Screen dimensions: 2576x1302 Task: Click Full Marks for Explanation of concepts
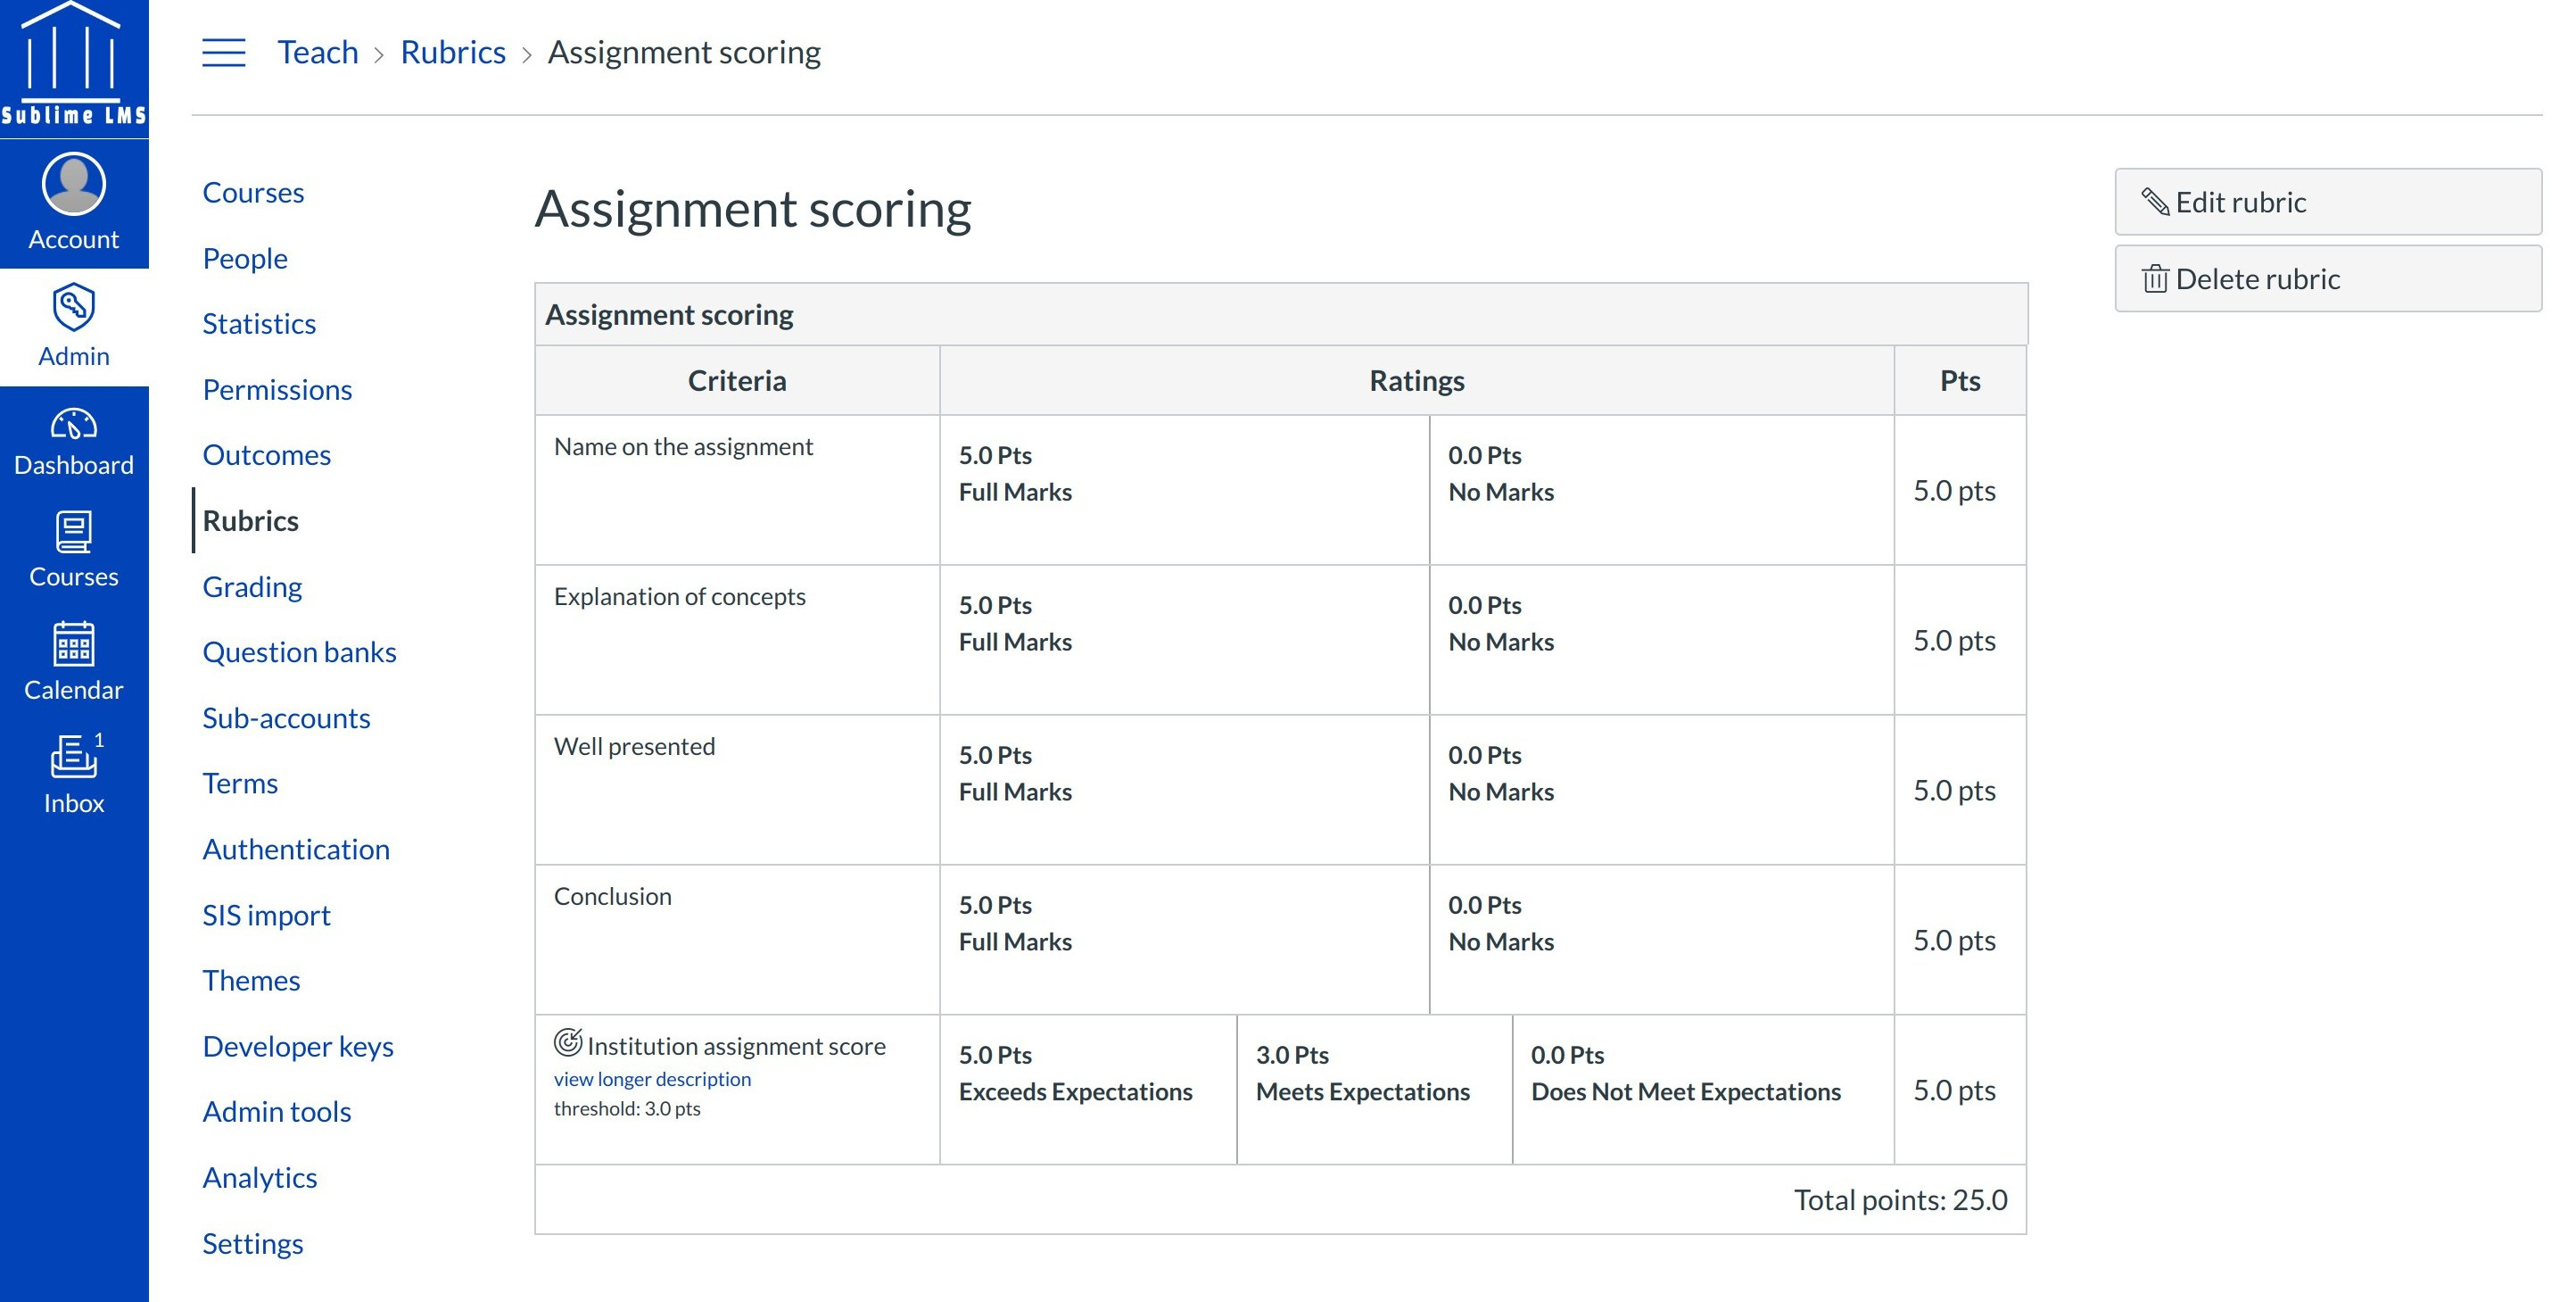click(1015, 642)
